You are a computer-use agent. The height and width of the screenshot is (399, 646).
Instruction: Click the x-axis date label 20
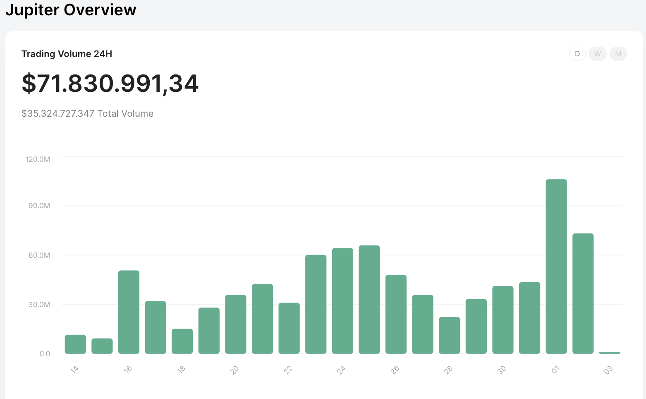click(x=234, y=370)
